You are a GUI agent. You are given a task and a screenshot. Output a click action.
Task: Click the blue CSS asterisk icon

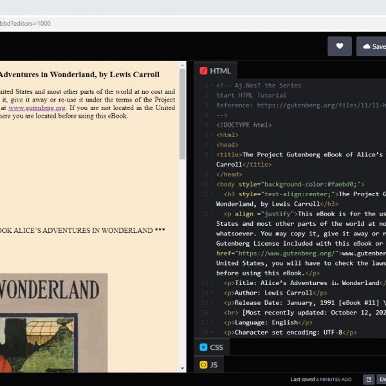(203, 347)
